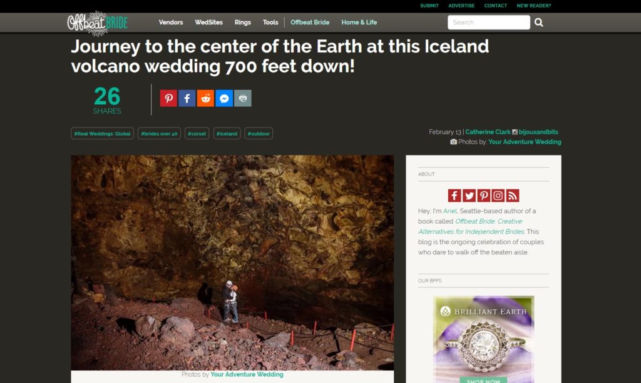Open the Tools menu item
This screenshot has height=383, width=641.
click(x=270, y=22)
